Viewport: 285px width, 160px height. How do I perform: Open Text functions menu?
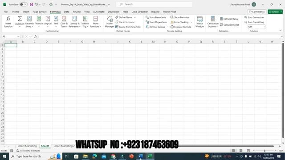(x=56, y=22)
